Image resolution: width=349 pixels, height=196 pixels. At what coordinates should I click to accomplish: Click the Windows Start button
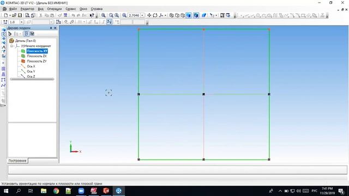point(6,191)
